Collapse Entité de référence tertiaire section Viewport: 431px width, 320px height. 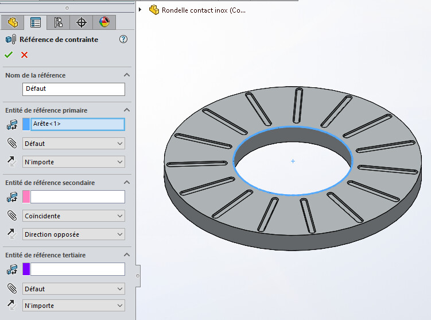pyautogui.click(x=127, y=255)
